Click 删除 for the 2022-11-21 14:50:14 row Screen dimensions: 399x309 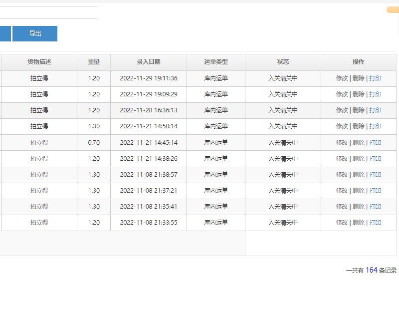click(x=358, y=126)
